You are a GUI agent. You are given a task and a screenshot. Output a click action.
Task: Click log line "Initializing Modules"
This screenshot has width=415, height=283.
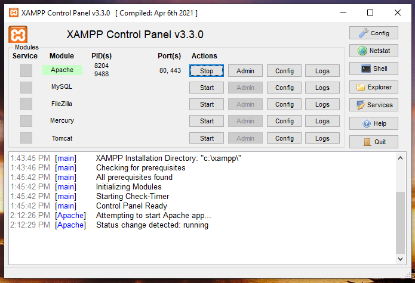pos(128,186)
